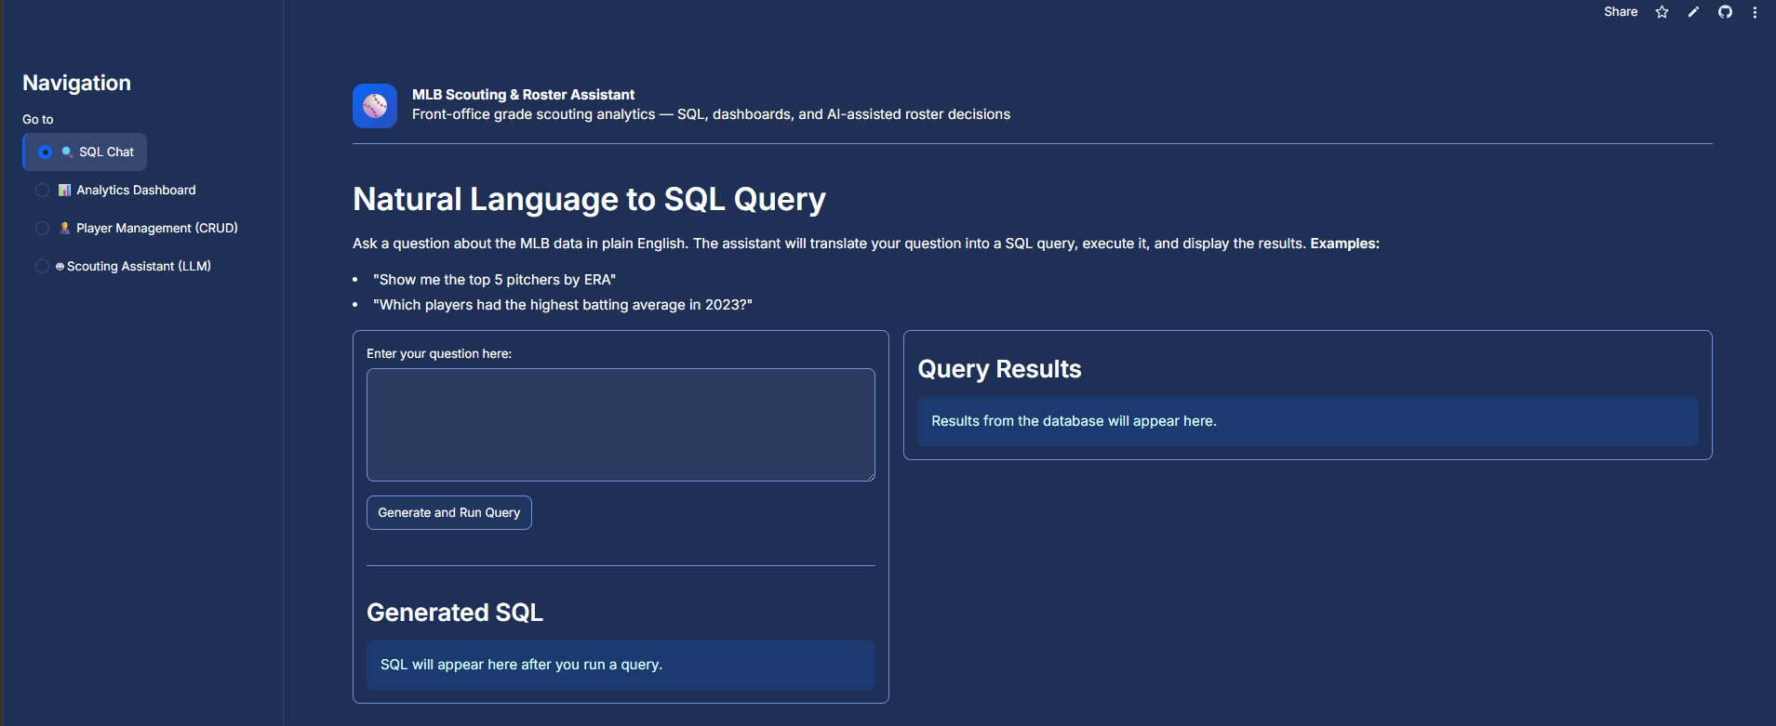Click "Enter your question here:" label

pyautogui.click(x=439, y=353)
